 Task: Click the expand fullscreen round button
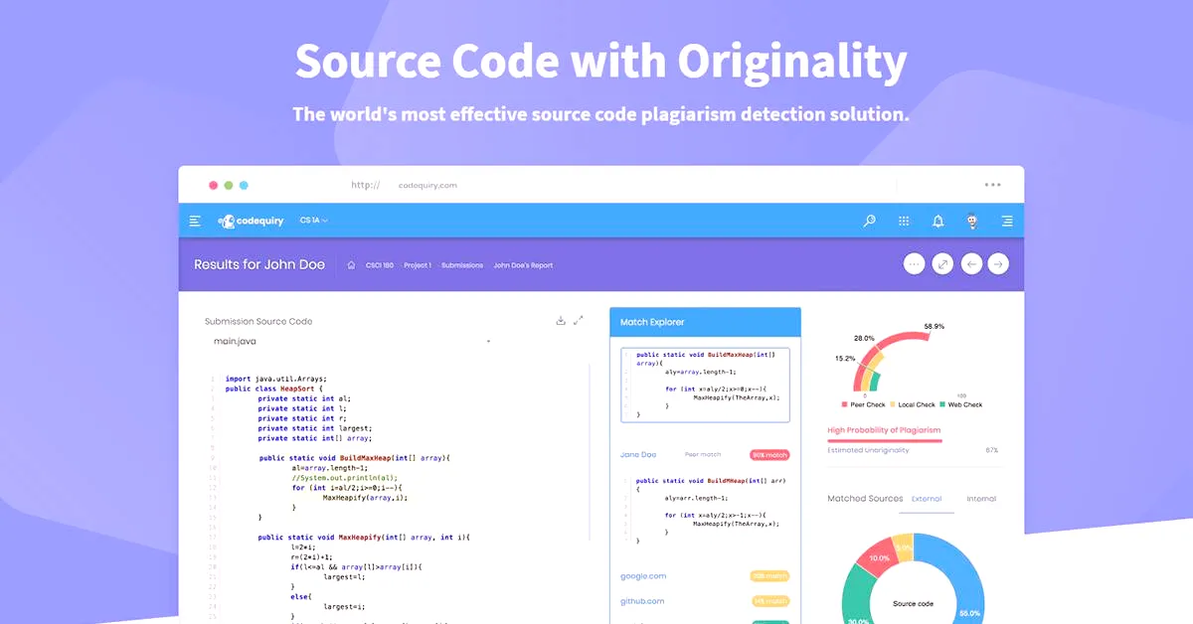tap(942, 264)
